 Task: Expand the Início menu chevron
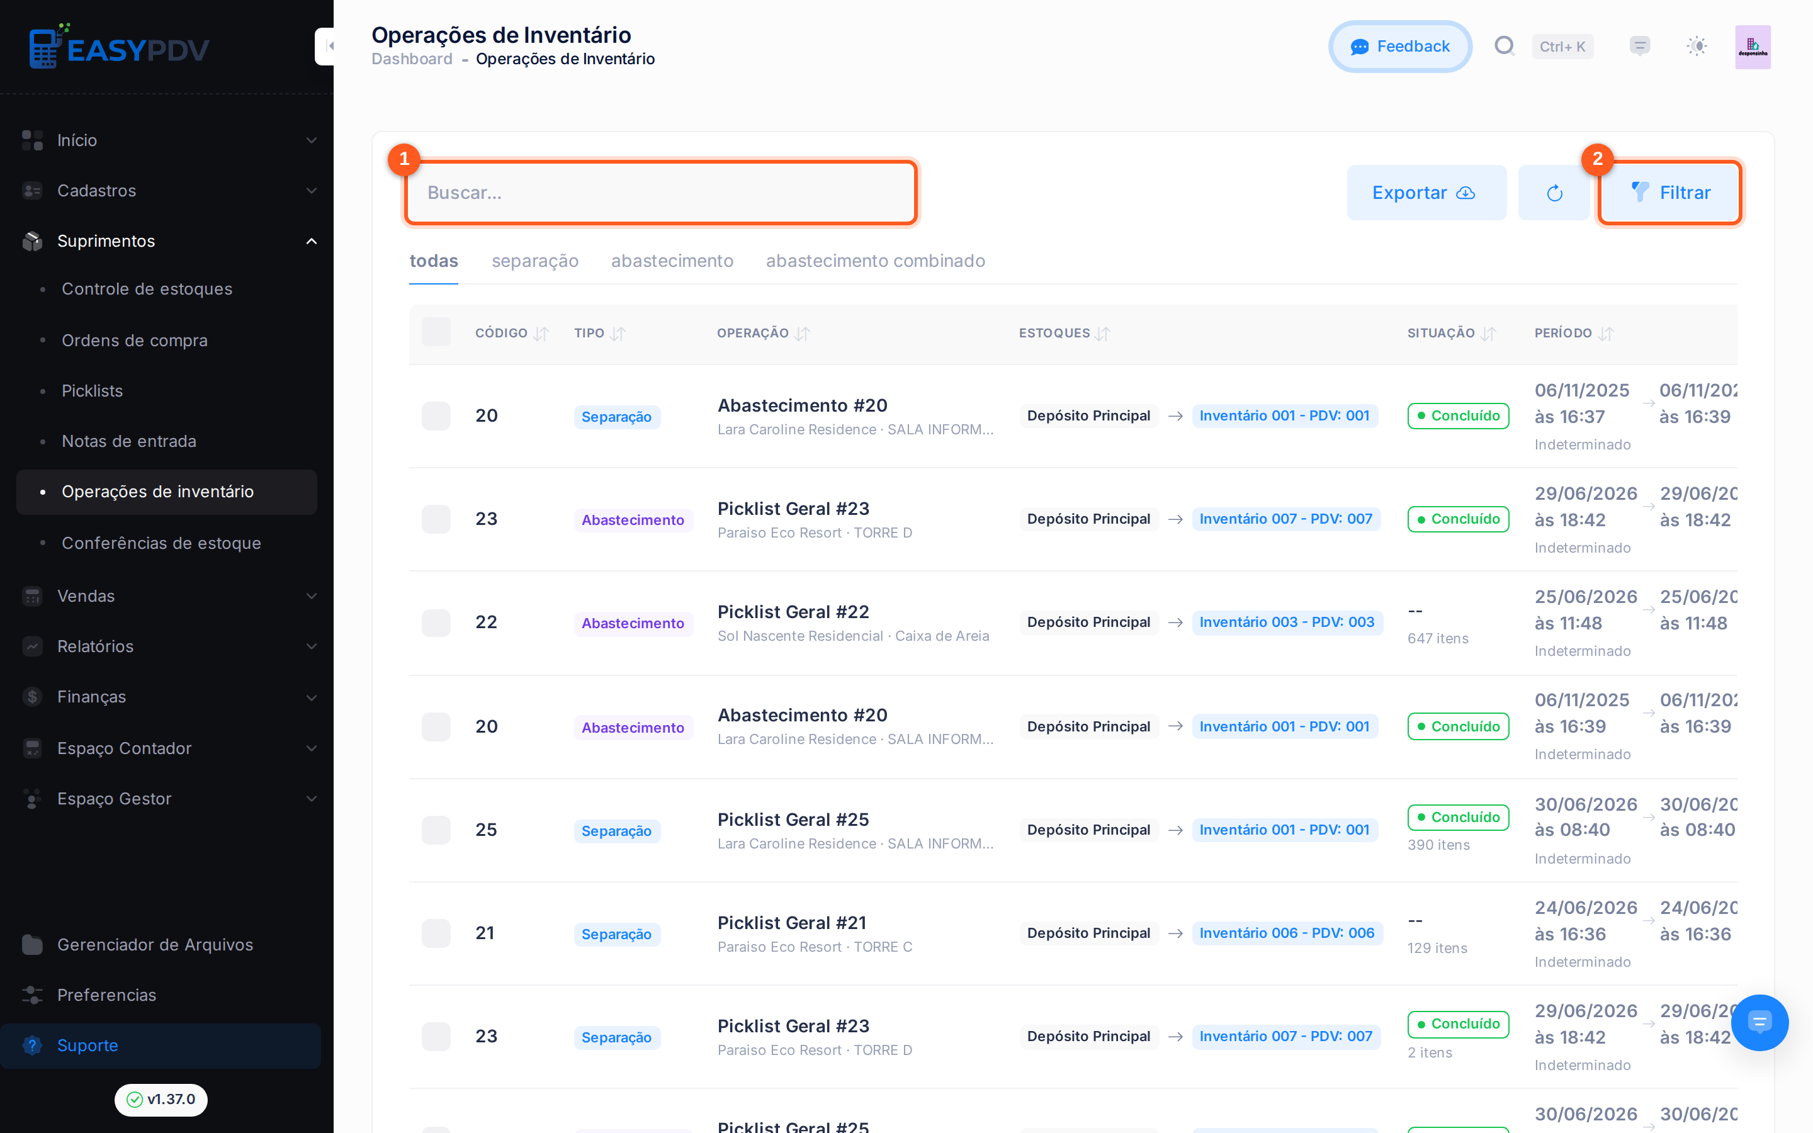(x=312, y=140)
